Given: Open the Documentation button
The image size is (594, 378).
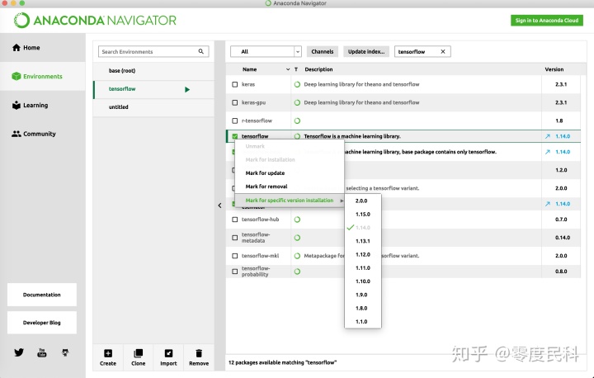Looking at the screenshot, I should (42, 295).
